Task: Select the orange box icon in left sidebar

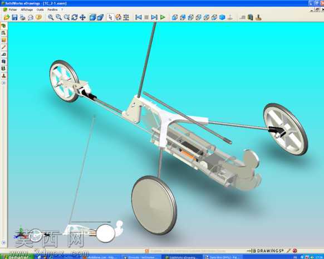Action: click(3, 40)
